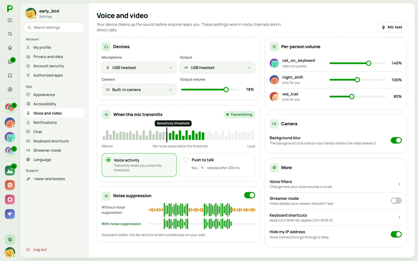
Task: Expand Voice filters row
Action: coord(335,184)
